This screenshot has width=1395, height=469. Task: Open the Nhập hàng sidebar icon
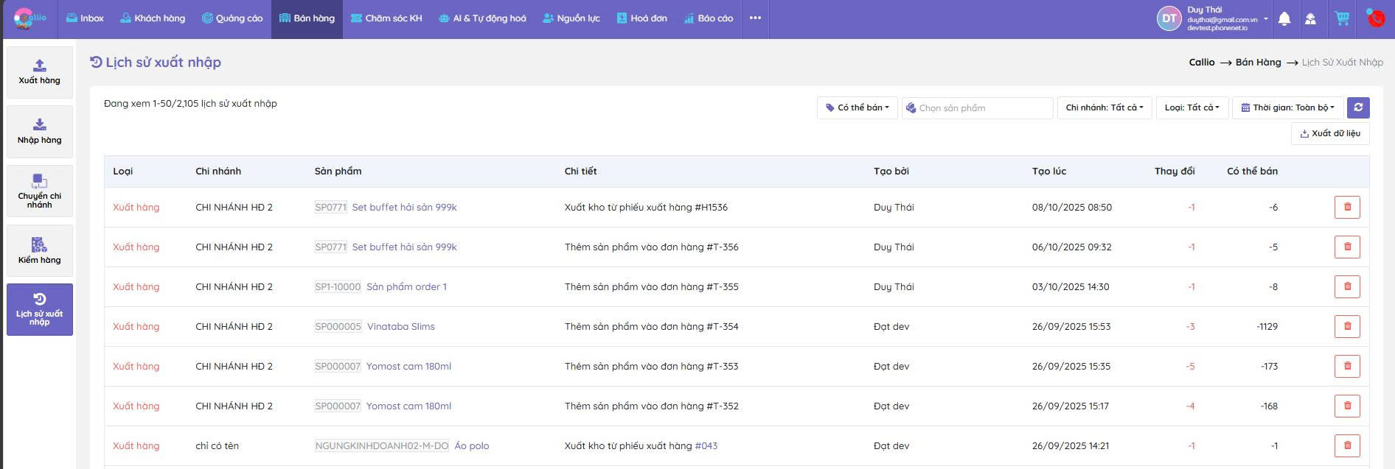(40, 131)
